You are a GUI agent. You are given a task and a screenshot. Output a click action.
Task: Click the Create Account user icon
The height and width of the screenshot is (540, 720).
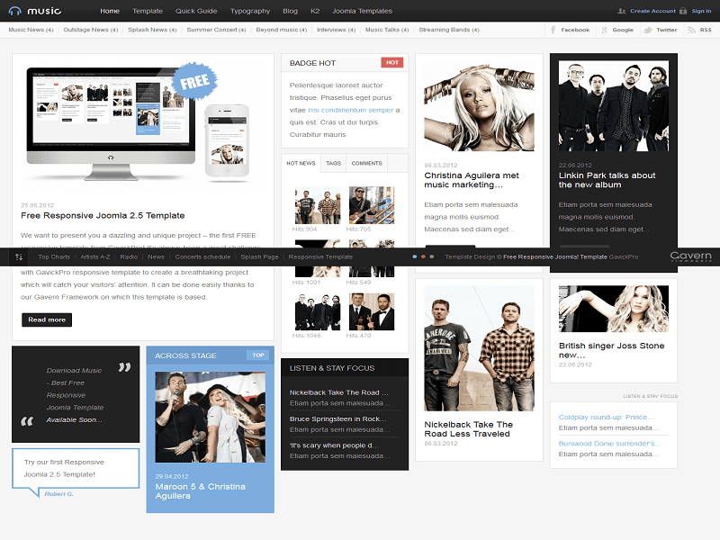[x=622, y=11]
